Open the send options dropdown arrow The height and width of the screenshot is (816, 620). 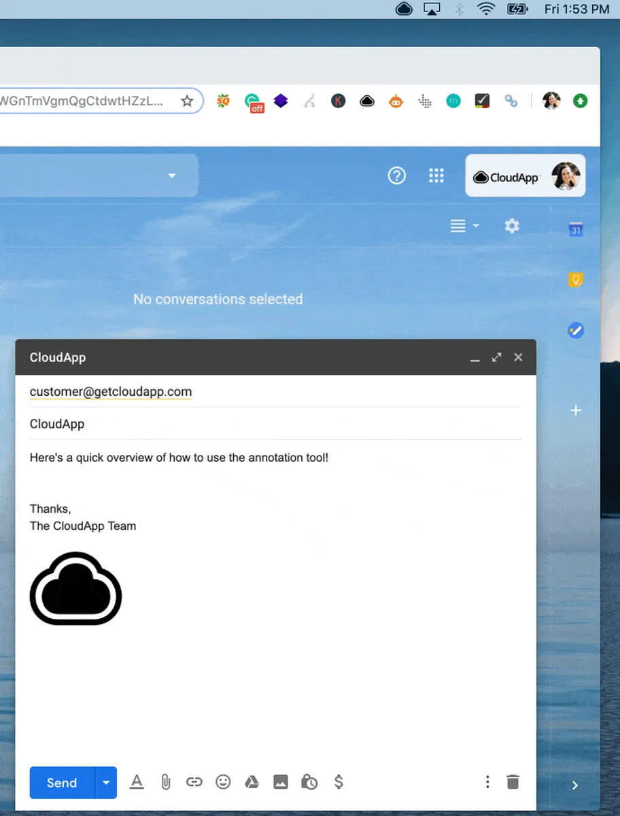point(106,783)
